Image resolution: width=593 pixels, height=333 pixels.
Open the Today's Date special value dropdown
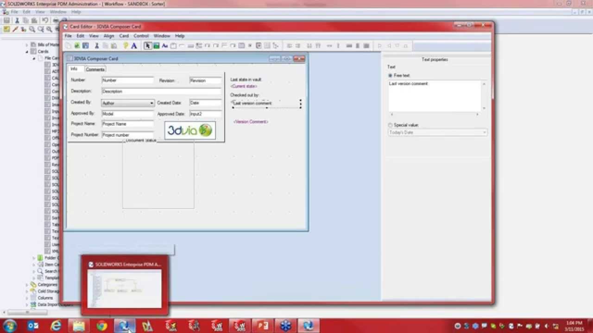(x=485, y=132)
